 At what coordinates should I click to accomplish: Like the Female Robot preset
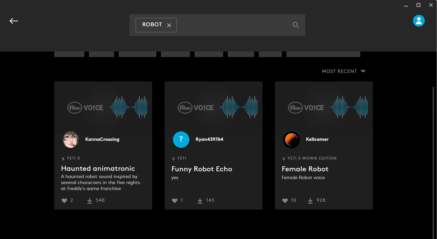click(x=285, y=200)
